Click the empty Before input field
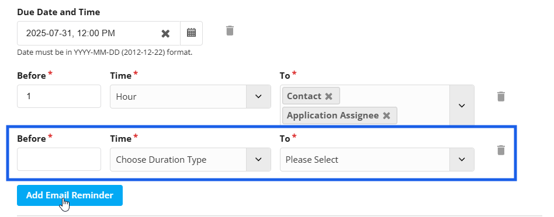The image size is (554, 217). click(59, 159)
